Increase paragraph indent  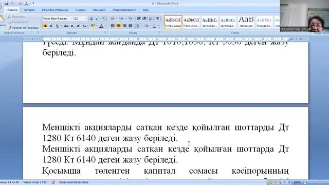[x=144, y=18]
